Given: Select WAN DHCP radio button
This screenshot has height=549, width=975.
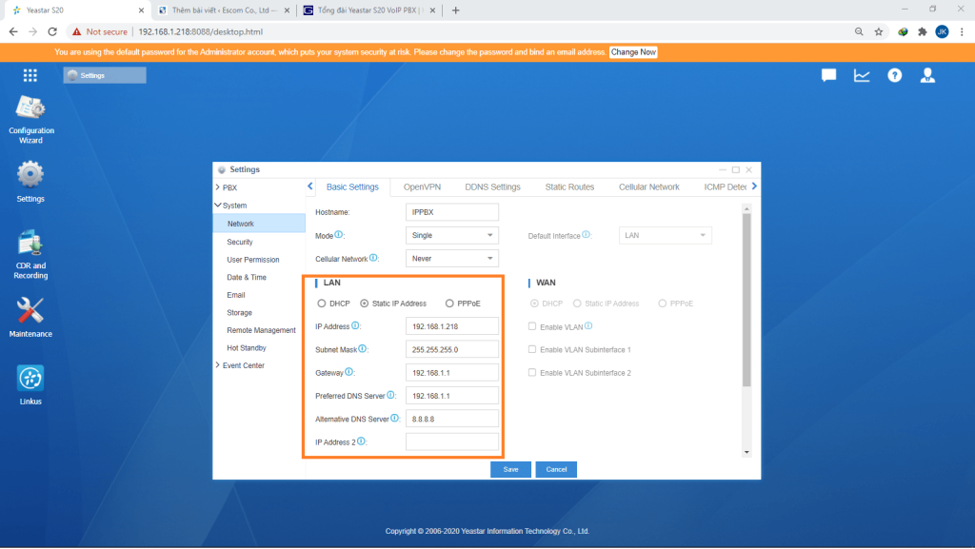Looking at the screenshot, I should coord(534,304).
